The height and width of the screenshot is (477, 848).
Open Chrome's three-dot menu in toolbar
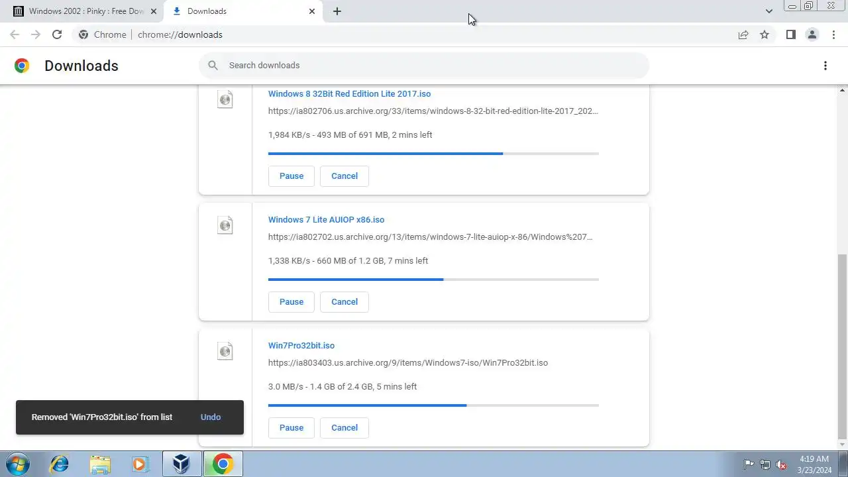coord(834,34)
